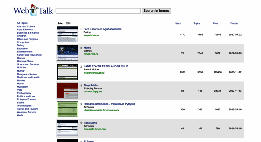The image size is (261, 142).
Task: Open green România ucraineană thumbnail
Action: (x=68, y=109)
